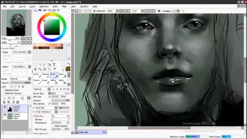Select the Rotate view tool

coord(45,69)
